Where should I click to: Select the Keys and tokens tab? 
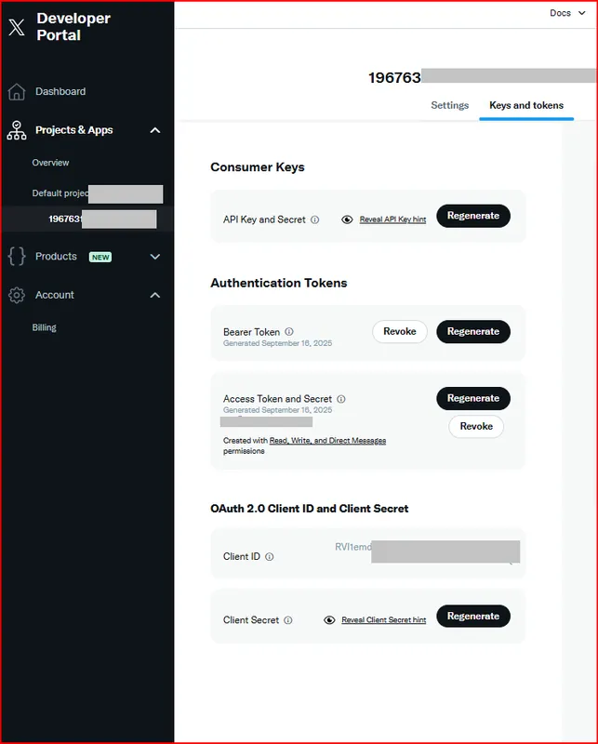(x=526, y=105)
